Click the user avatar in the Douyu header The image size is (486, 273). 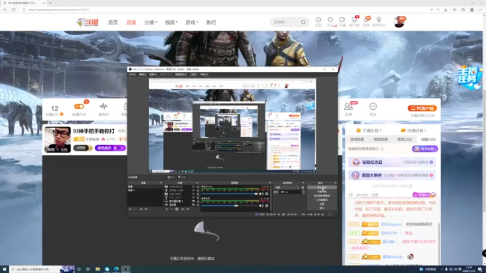tap(399, 22)
